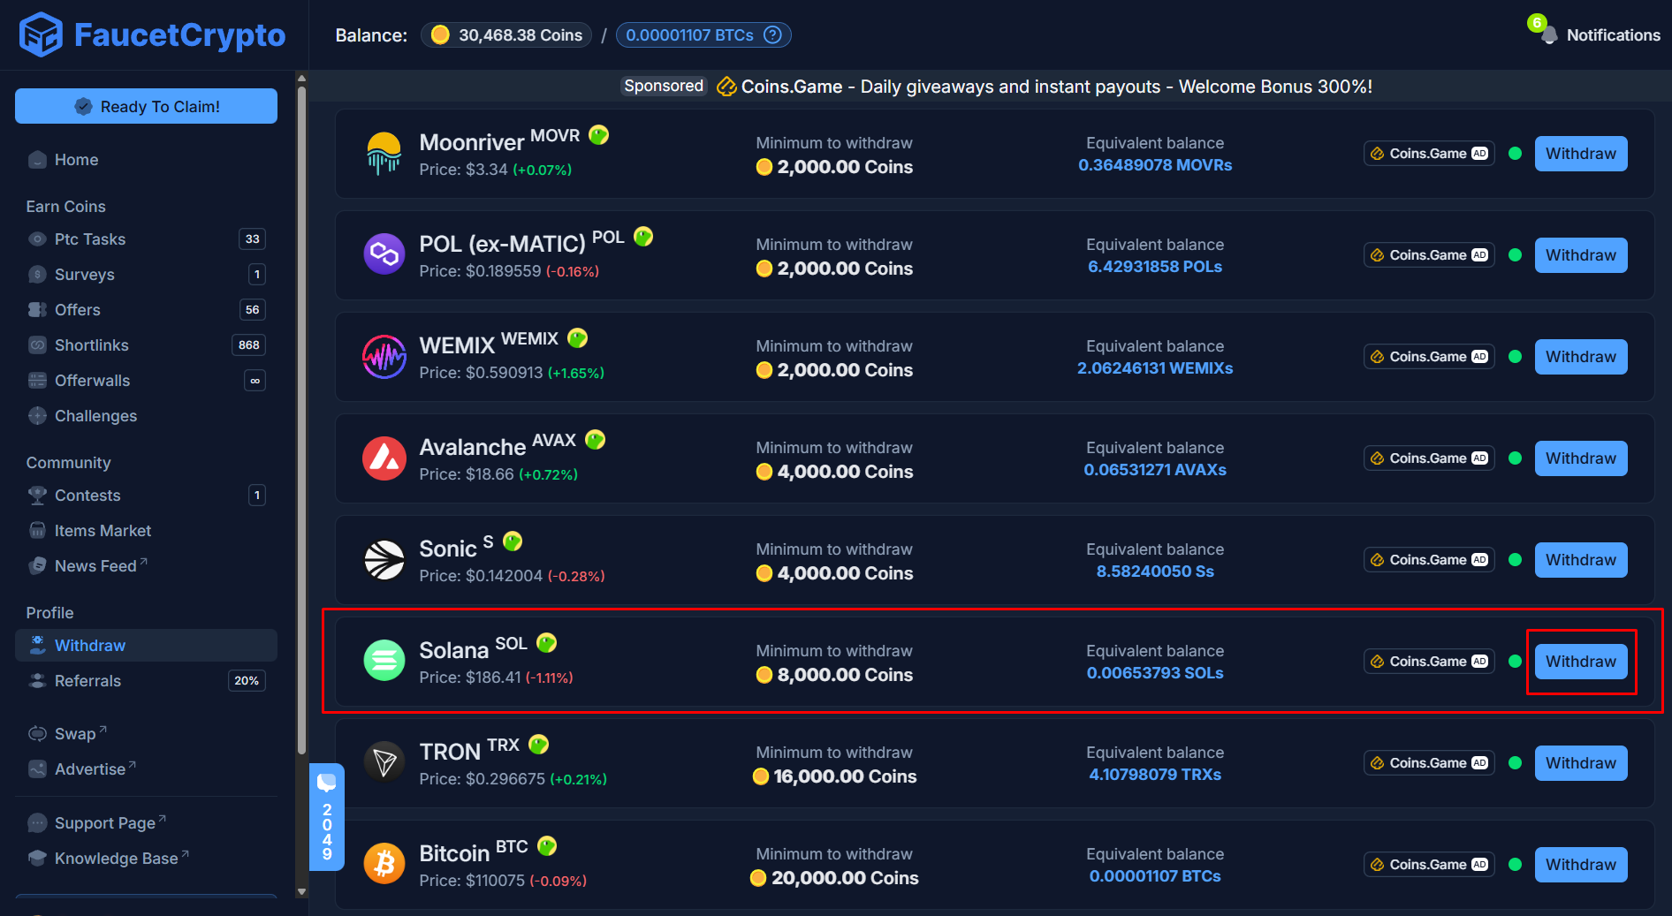1672x916 pixels.
Task: Click the Home icon in sidebar
Action: point(37,159)
